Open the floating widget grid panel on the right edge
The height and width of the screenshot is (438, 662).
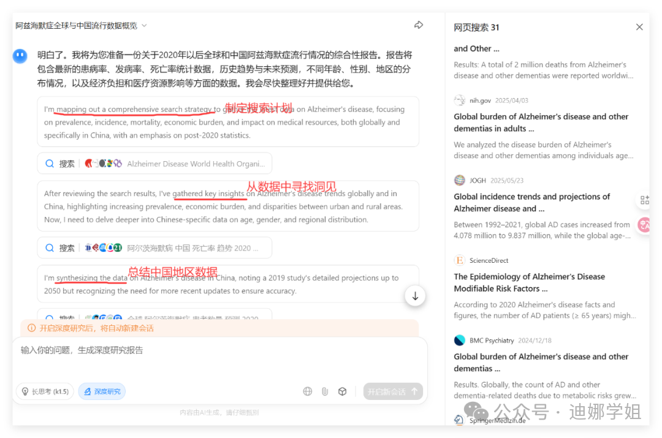(x=644, y=200)
